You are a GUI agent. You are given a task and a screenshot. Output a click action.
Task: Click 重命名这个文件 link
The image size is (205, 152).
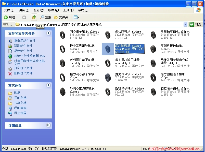click(x=25, y=41)
